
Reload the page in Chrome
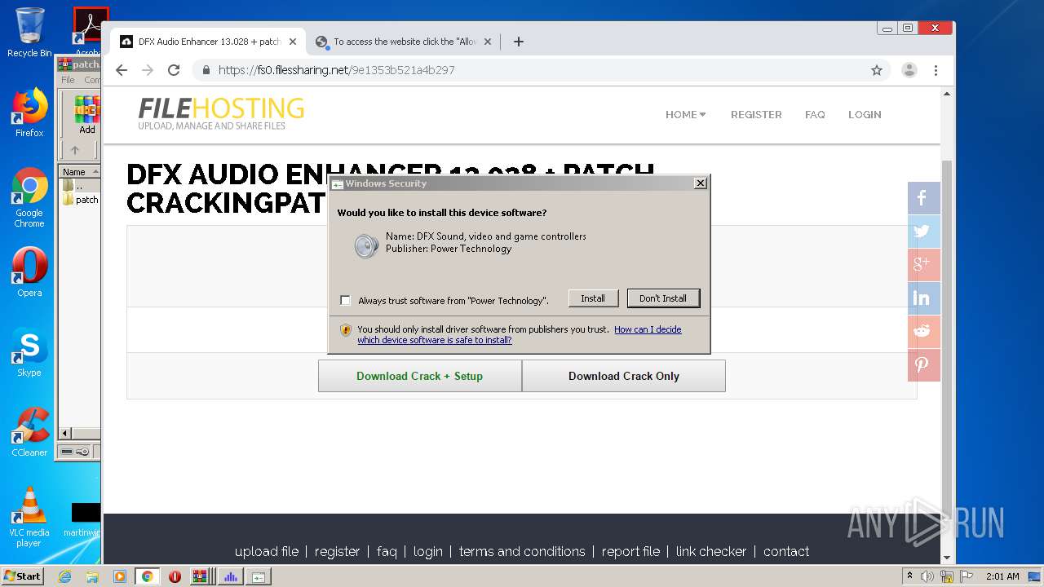(x=174, y=70)
